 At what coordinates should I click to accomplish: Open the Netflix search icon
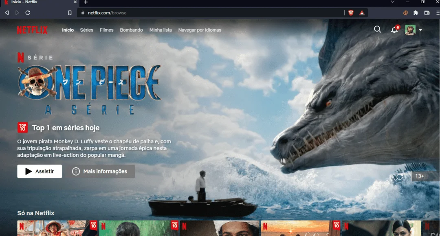(x=377, y=29)
